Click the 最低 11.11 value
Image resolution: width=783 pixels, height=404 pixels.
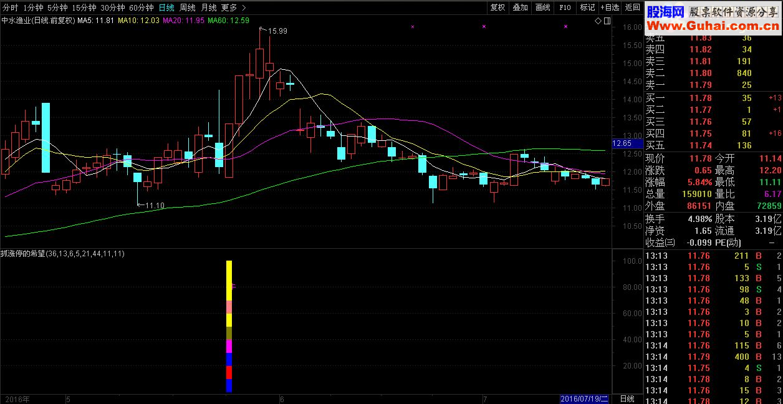[771, 183]
